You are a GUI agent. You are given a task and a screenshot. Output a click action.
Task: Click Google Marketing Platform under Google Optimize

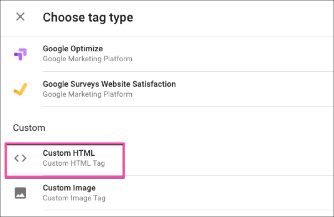coord(88,59)
